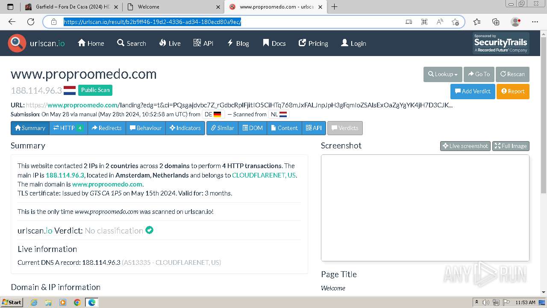The height and width of the screenshot is (308, 547).
Task: Open the browser profile avatar
Action: [516, 22]
